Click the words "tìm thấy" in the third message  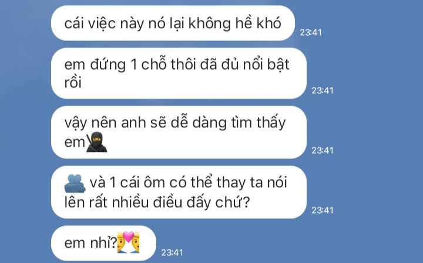pos(258,123)
